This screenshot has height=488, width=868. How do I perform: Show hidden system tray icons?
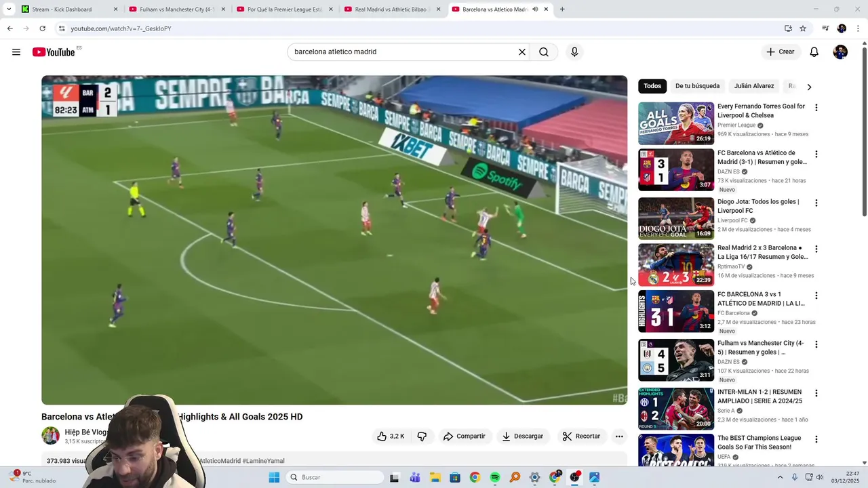pyautogui.click(x=780, y=477)
